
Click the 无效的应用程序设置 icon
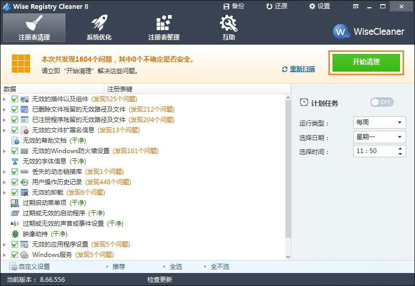(24, 244)
